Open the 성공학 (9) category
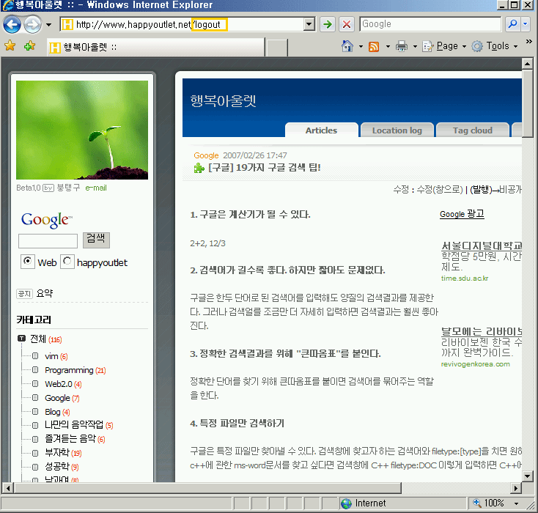 click(62, 467)
